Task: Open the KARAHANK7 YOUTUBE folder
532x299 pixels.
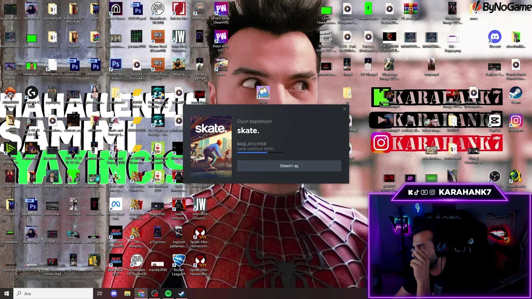Action: (x=74, y=14)
